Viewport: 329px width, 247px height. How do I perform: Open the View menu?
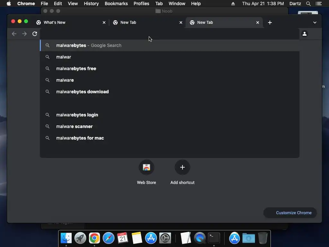73,4
